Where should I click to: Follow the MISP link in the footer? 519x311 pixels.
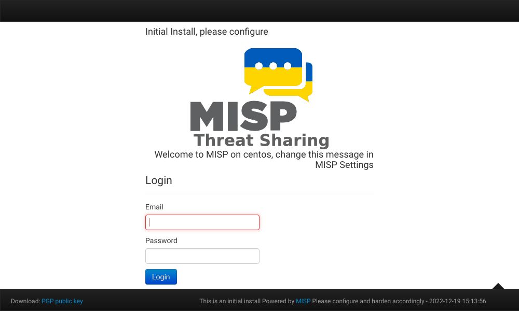(303, 301)
